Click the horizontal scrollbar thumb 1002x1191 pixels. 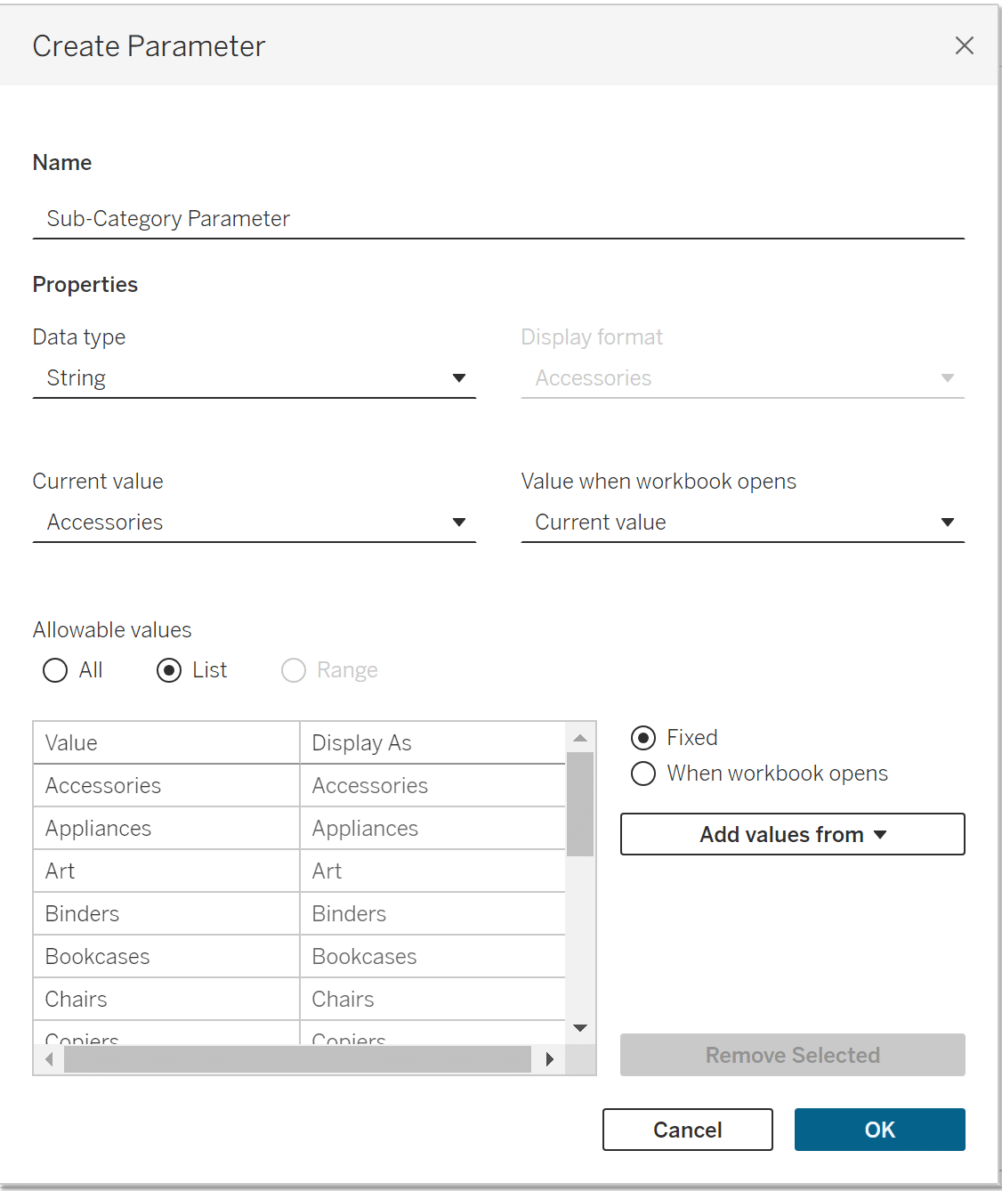click(x=298, y=1059)
